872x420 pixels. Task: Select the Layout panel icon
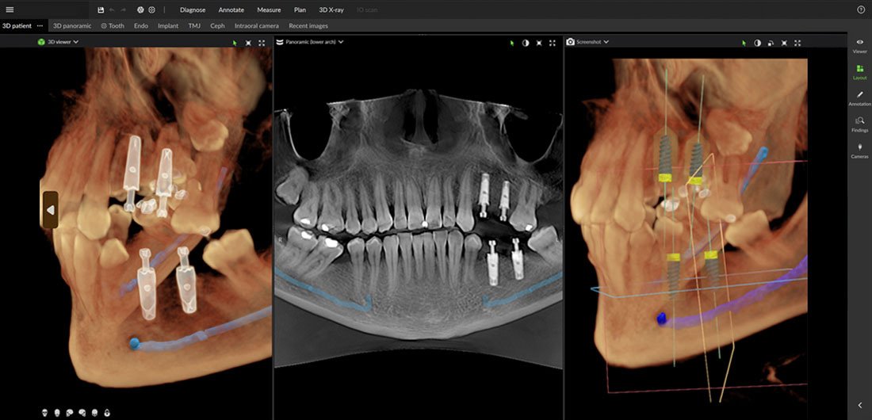click(859, 71)
